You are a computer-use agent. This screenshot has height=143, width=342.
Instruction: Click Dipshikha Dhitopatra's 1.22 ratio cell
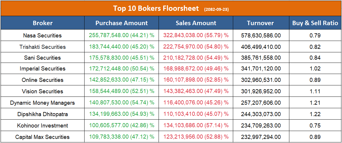315,114
